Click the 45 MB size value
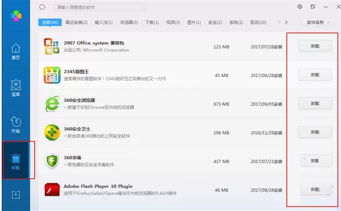341x211 pixels. click(x=221, y=75)
